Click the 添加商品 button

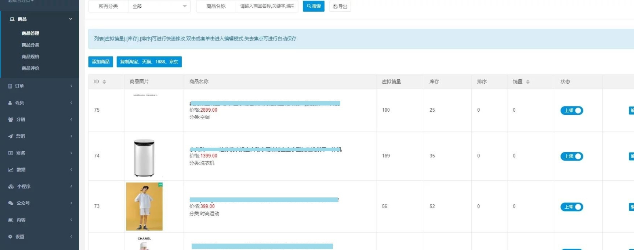(x=101, y=62)
